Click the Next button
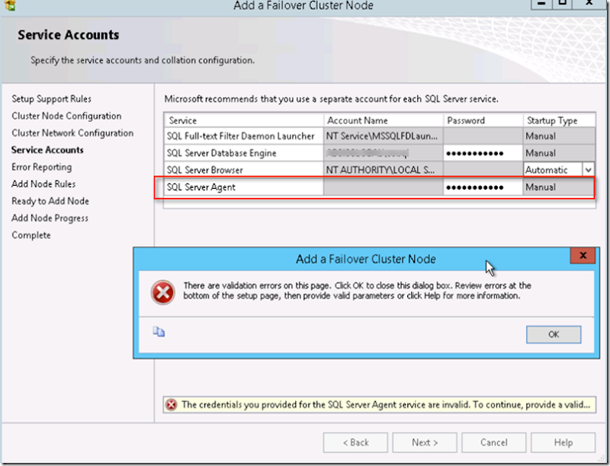The width and height of the screenshot is (610, 466). click(425, 442)
